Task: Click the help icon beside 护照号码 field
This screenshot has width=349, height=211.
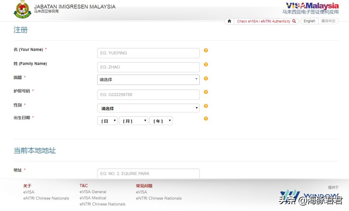Action: pos(206,92)
